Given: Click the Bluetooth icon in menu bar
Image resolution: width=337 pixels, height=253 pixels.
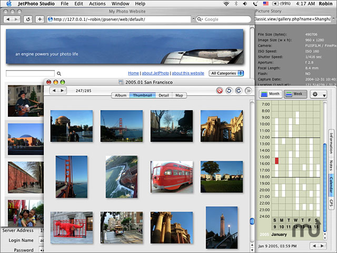Looking at the screenshot, I should tap(236, 4).
